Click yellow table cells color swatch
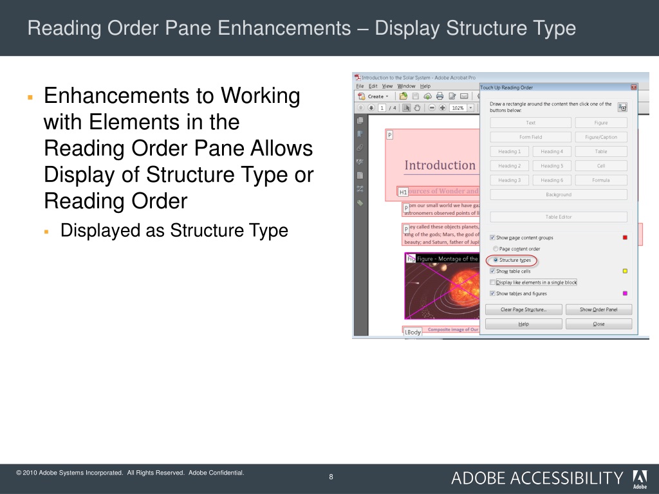The image size is (659, 494). coord(625,271)
